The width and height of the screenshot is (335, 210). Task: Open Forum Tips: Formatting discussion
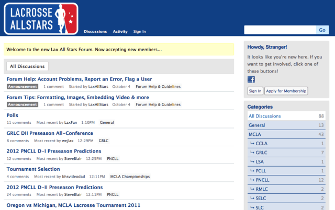(x=78, y=98)
